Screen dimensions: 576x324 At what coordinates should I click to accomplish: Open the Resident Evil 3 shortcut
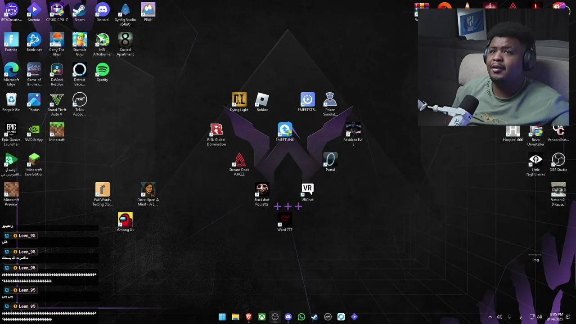353,135
